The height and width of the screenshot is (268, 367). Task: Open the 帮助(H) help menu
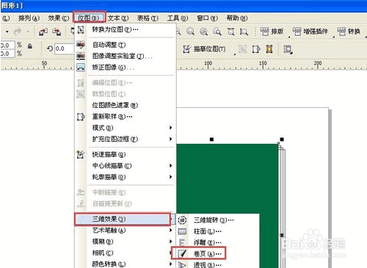(x=237, y=18)
